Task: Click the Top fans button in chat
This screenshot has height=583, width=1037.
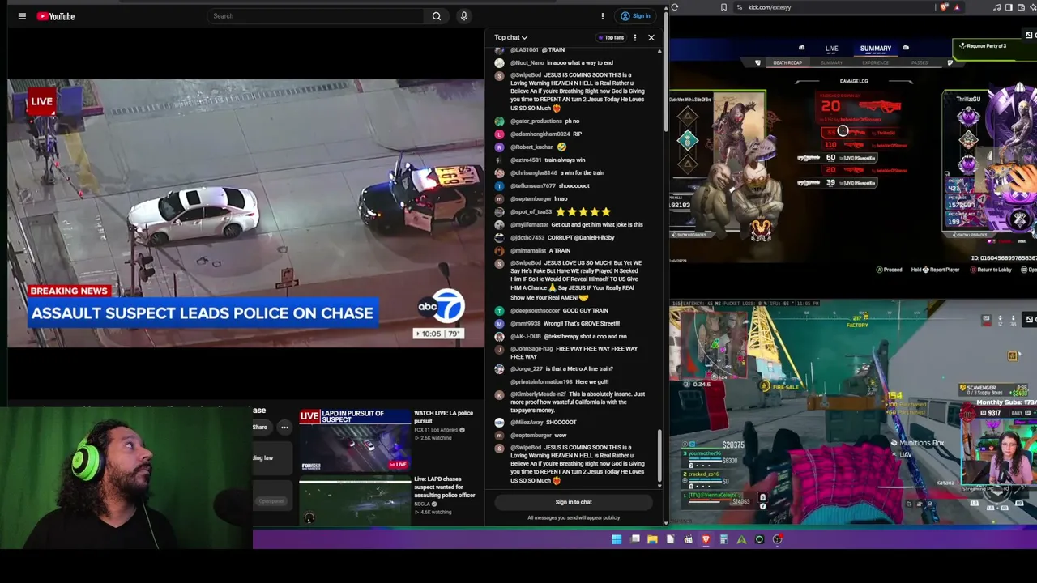Action: tap(611, 37)
